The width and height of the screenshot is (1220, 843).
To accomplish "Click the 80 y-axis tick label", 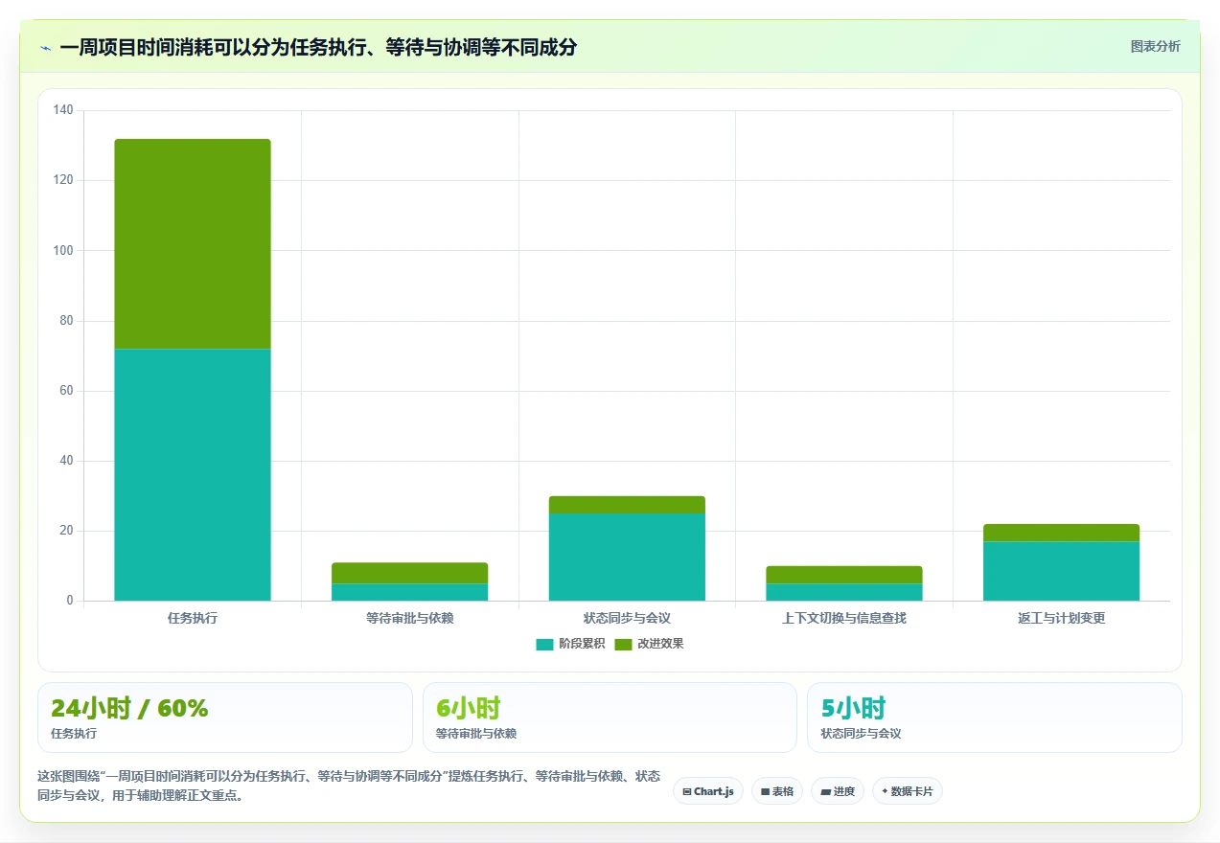I will point(66,321).
